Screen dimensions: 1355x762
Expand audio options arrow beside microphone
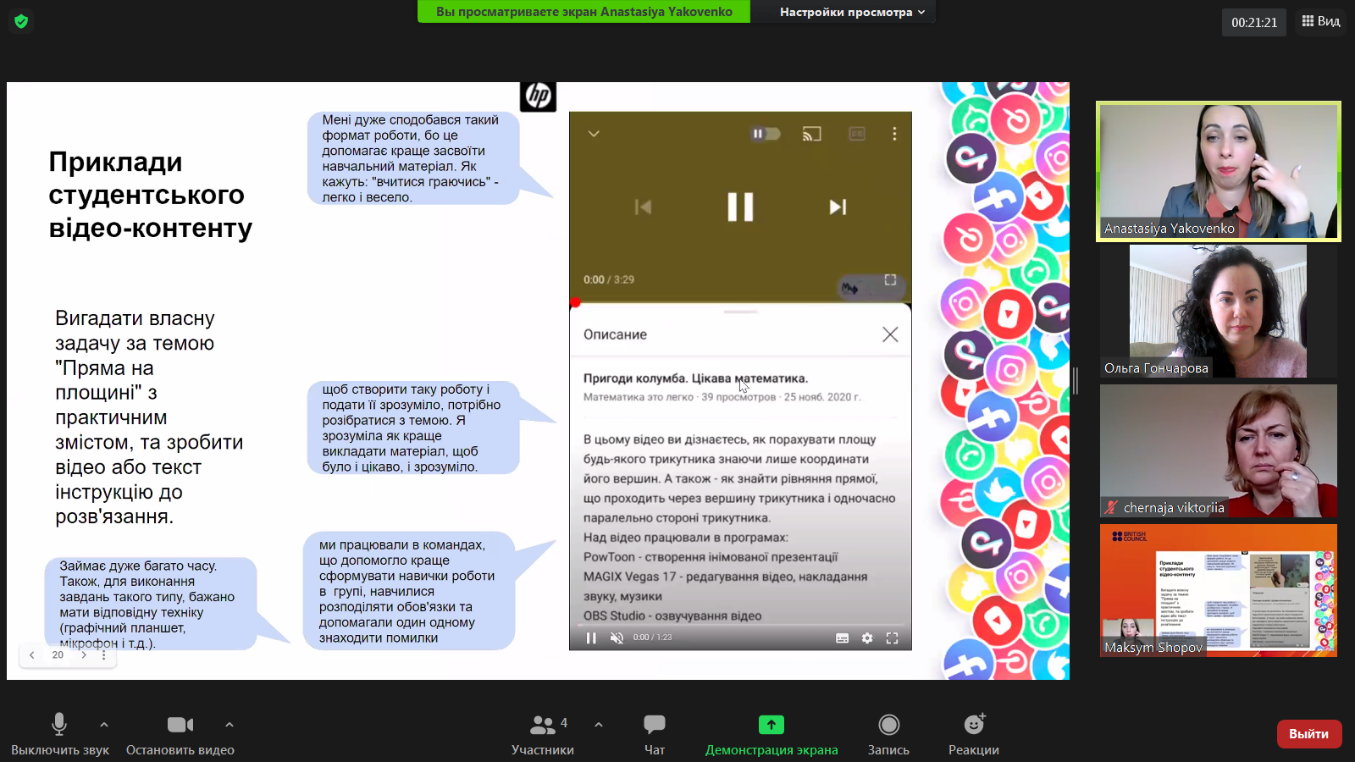click(x=104, y=725)
